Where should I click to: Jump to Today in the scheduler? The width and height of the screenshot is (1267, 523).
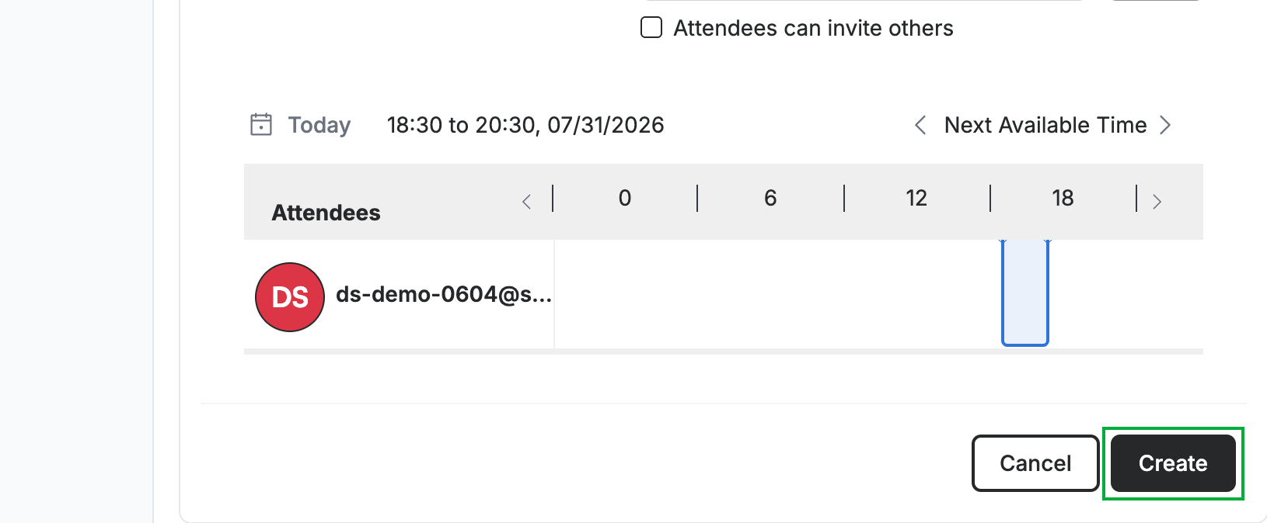coord(319,125)
